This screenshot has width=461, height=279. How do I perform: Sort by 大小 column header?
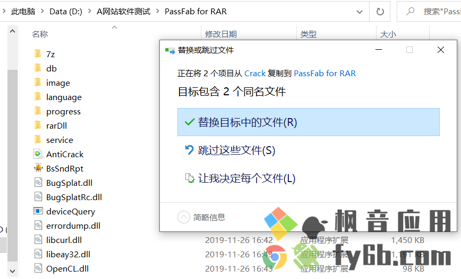point(388,34)
